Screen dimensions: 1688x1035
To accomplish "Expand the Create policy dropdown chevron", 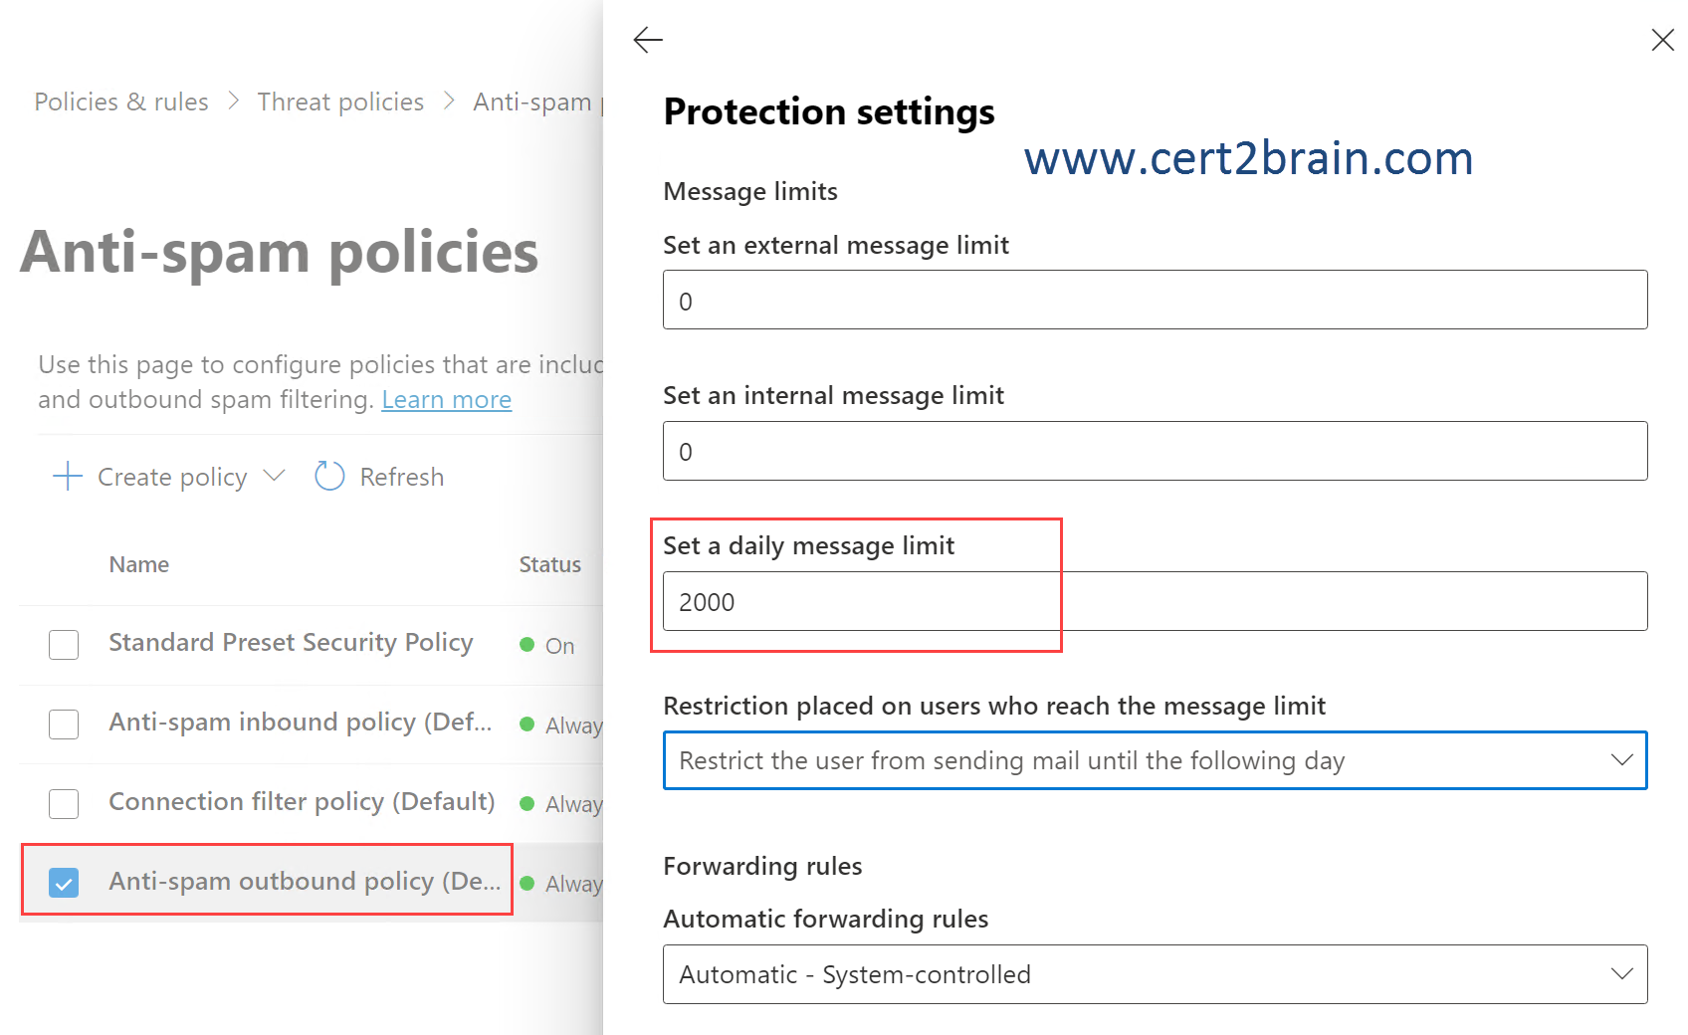I will point(274,476).
